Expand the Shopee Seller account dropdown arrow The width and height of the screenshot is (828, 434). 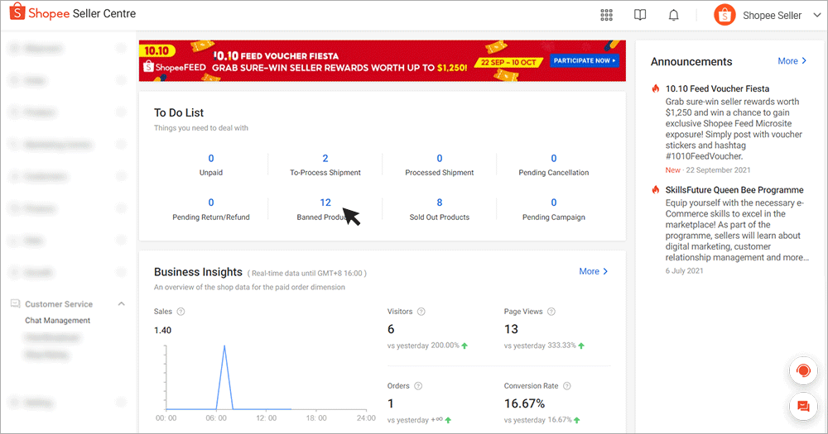[816, 15]
